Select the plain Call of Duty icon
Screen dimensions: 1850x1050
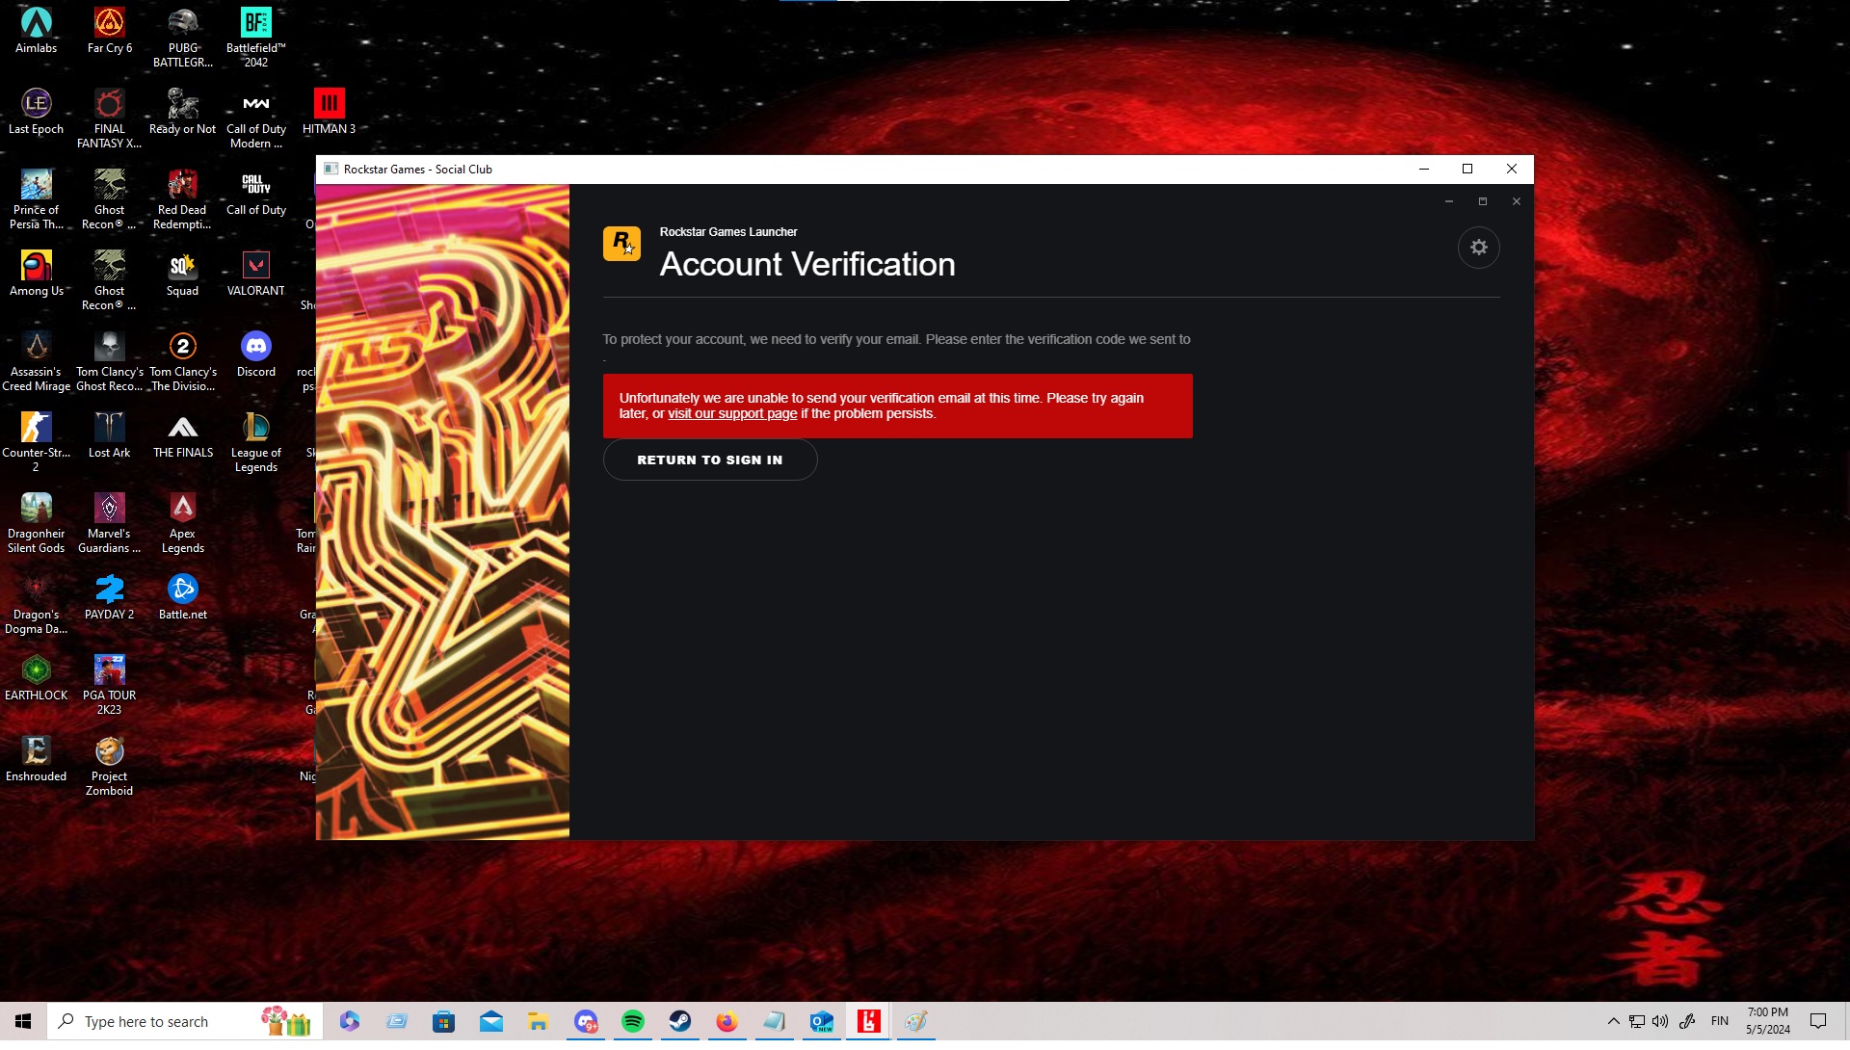tap(256, 193)
